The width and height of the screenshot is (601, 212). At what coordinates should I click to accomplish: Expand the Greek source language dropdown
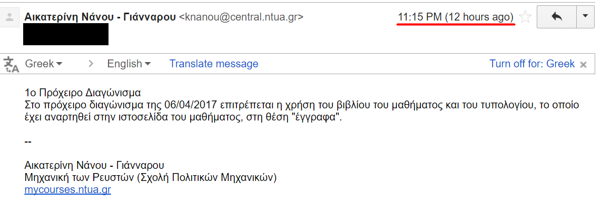pyautogui.click(x=44, y=64)
